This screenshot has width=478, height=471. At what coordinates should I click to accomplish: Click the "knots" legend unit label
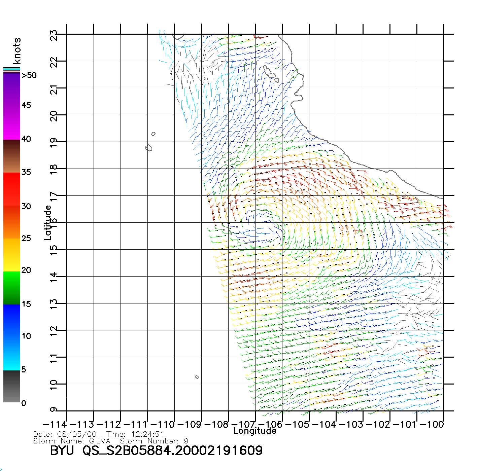16,51
